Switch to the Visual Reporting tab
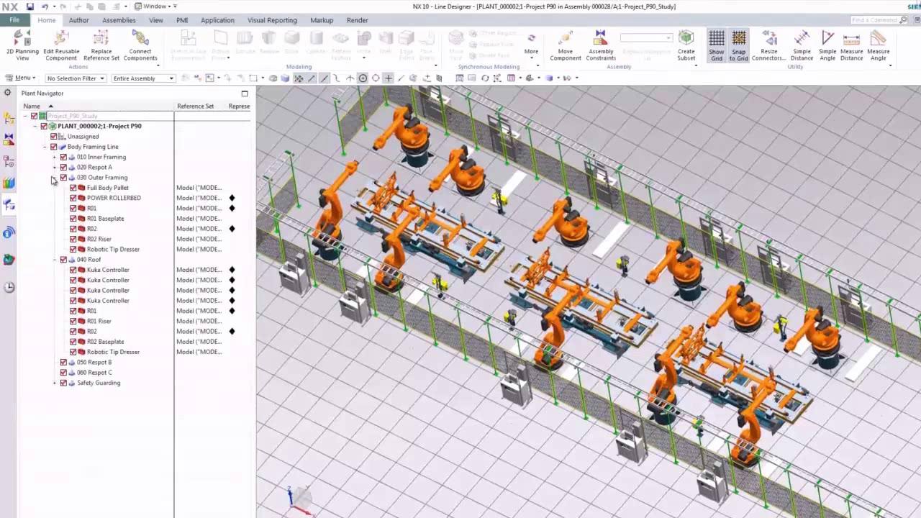The width and height of the screenshot is (921, 518). point(272,20)
